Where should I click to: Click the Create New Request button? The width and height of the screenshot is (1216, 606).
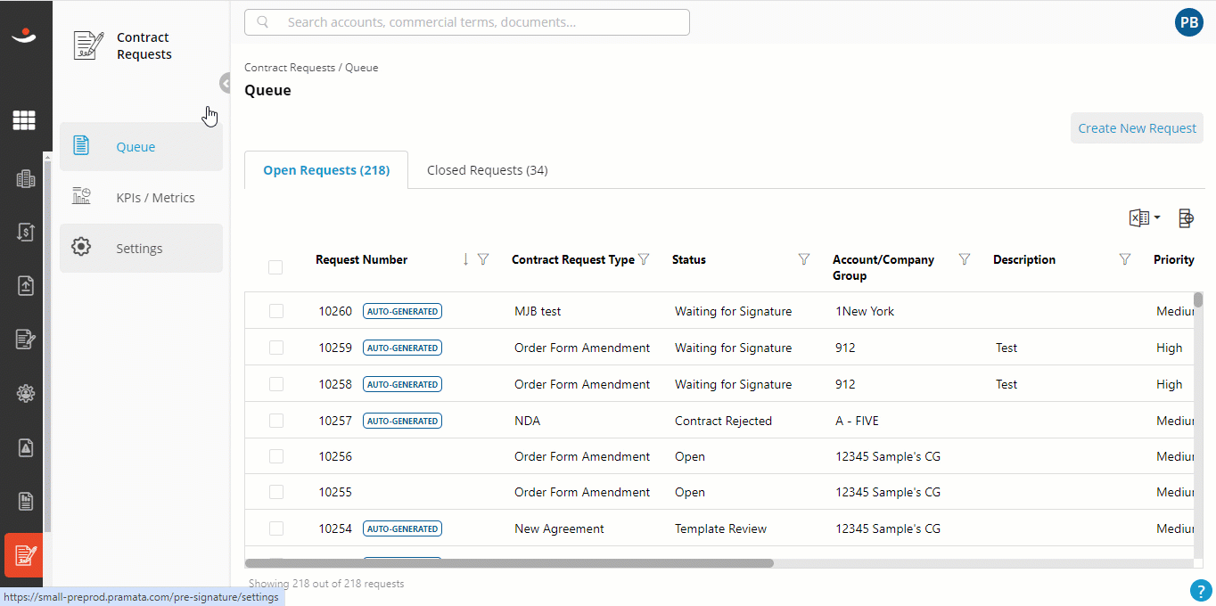tap(1137, 128)
